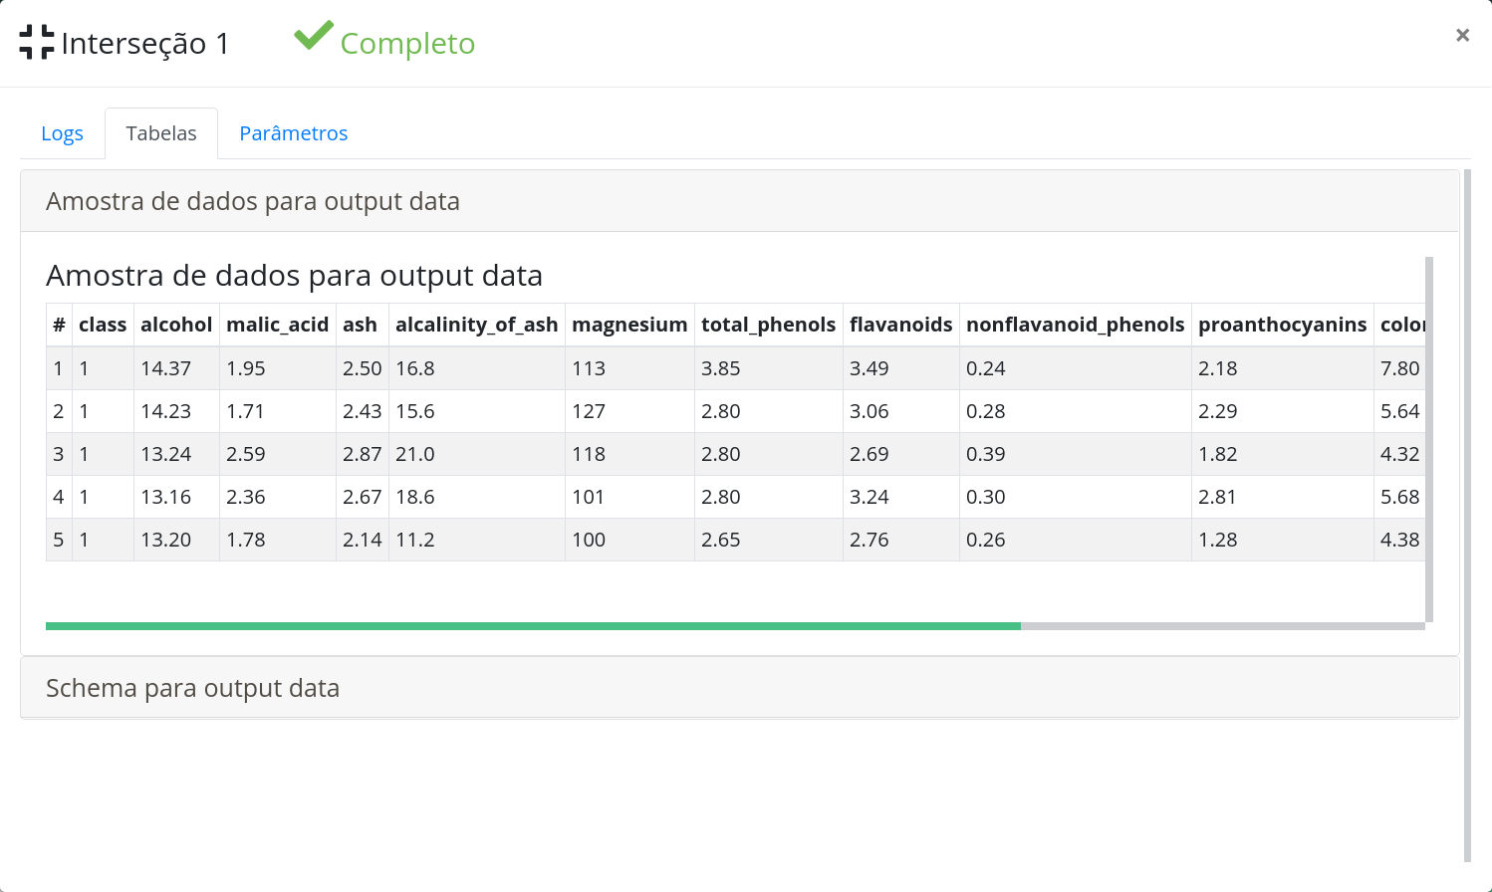
Task: Select alcohol value 14.23
Action: 166,411
